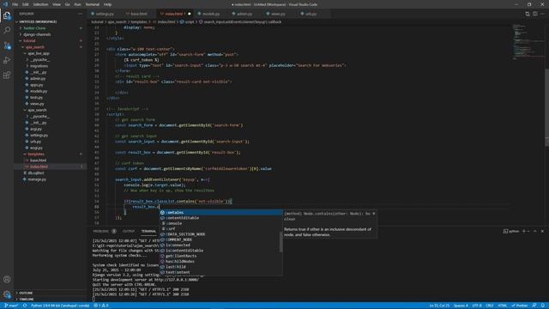Viewport: 549px width, 309px height.
Task: Open the feedback icon in status bar
Action: tap(534, 306)
